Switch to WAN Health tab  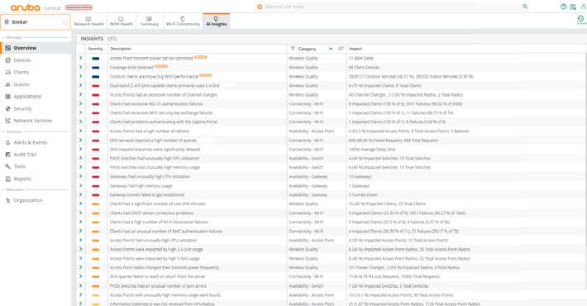point(122,22)
